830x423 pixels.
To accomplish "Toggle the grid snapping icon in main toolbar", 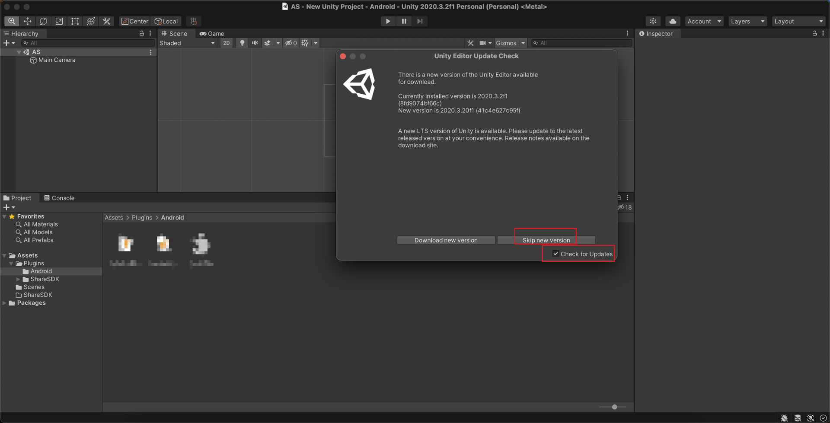I will [x=194, y=21].
